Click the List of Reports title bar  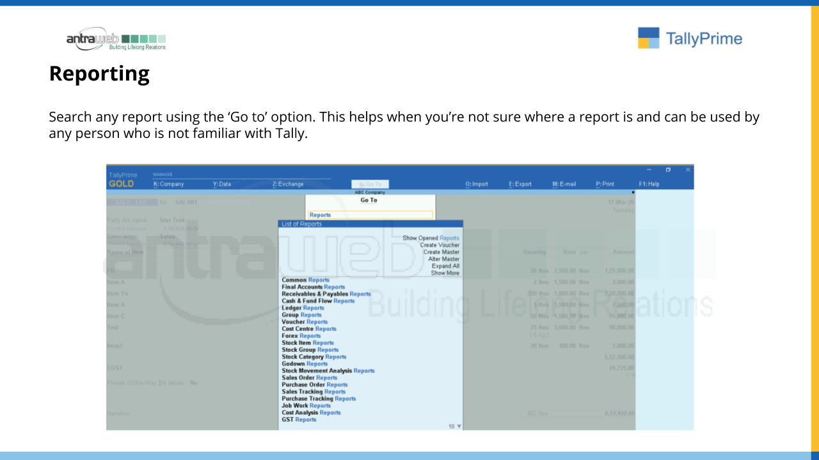point(370,224)
